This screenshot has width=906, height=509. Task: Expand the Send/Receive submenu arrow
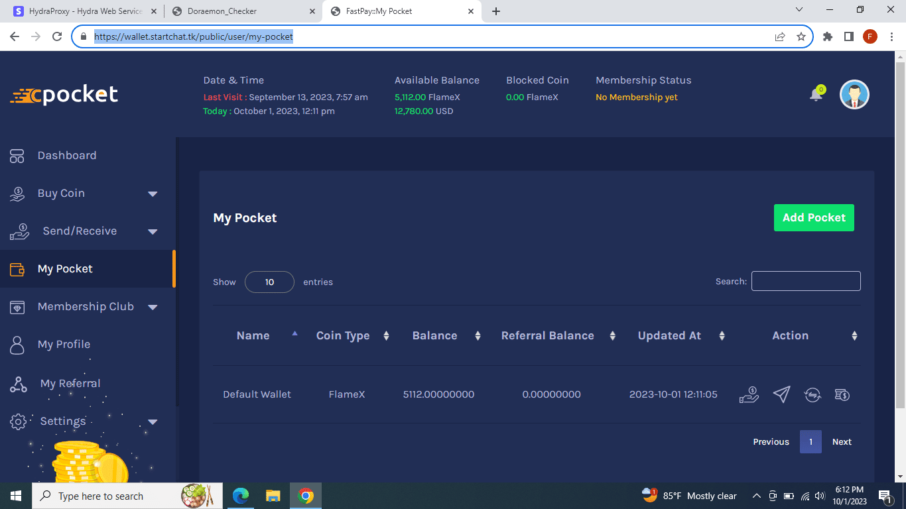(x=153, y=232)
